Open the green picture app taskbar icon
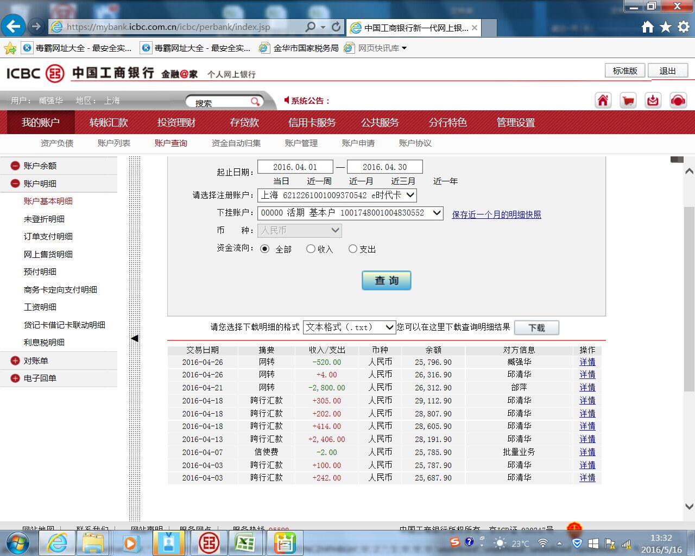Image resolution: width=695 pixels, height=556 pixels. (x=285, y=543)
